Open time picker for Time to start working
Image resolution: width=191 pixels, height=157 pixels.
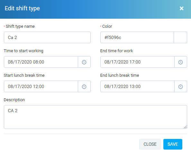(84, 62)
